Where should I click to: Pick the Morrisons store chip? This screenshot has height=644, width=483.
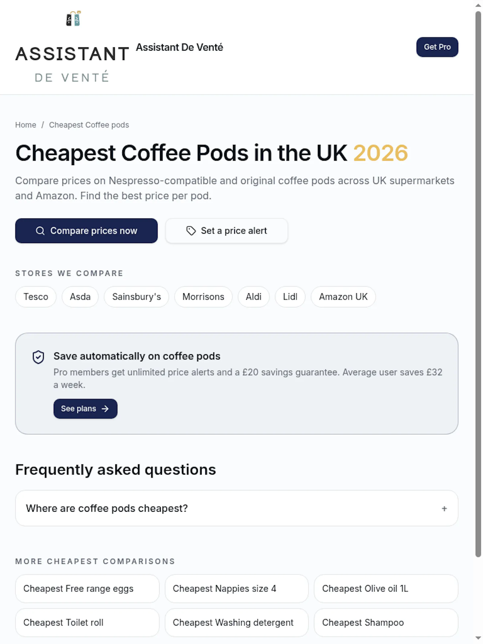(203, 296)
